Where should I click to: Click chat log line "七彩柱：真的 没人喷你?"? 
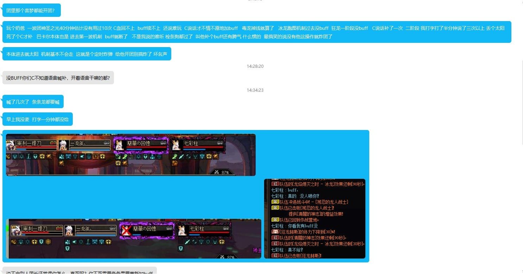click(x=295, y=196)
